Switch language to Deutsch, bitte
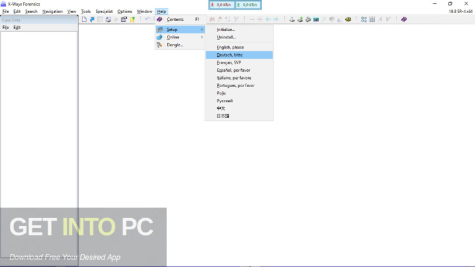This screenshot has width=475, height=267. [x=239, y=55]
